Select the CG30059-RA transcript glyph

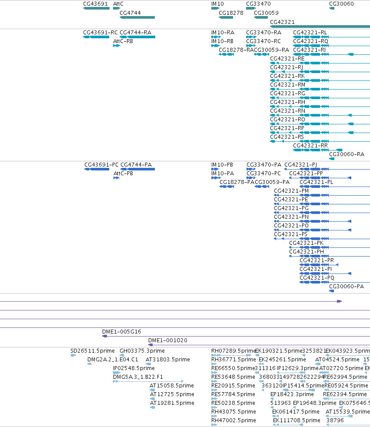pos(261,54)
